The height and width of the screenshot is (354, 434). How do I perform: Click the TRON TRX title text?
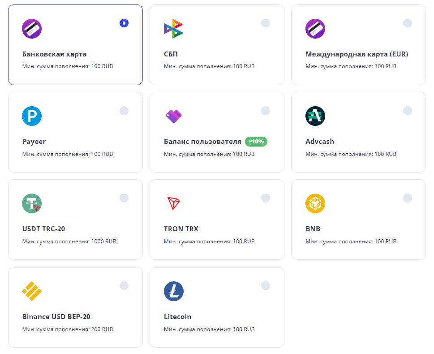pyautogui.click(x=181, y=229)
